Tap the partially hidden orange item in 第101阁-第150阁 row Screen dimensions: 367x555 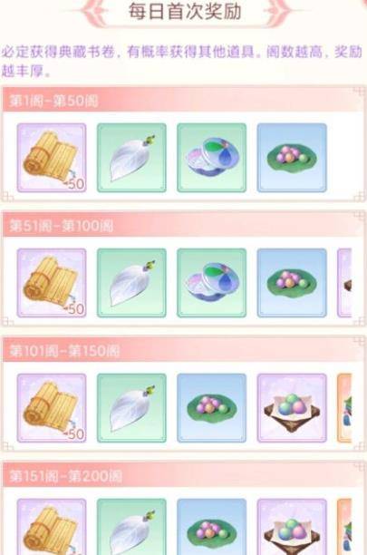344,408
